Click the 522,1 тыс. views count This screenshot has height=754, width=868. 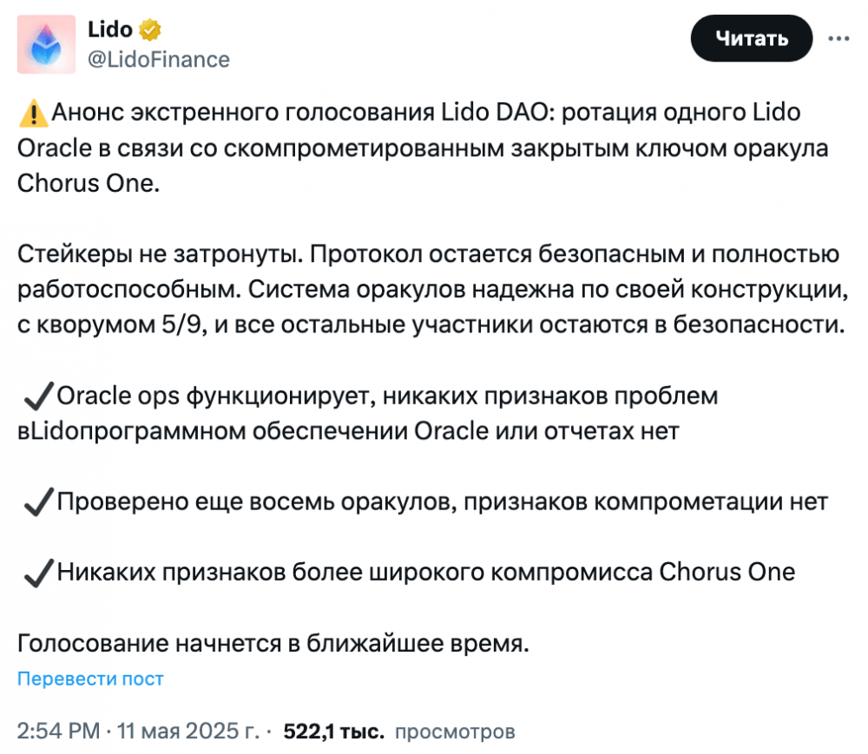click(x=334, y=731)
